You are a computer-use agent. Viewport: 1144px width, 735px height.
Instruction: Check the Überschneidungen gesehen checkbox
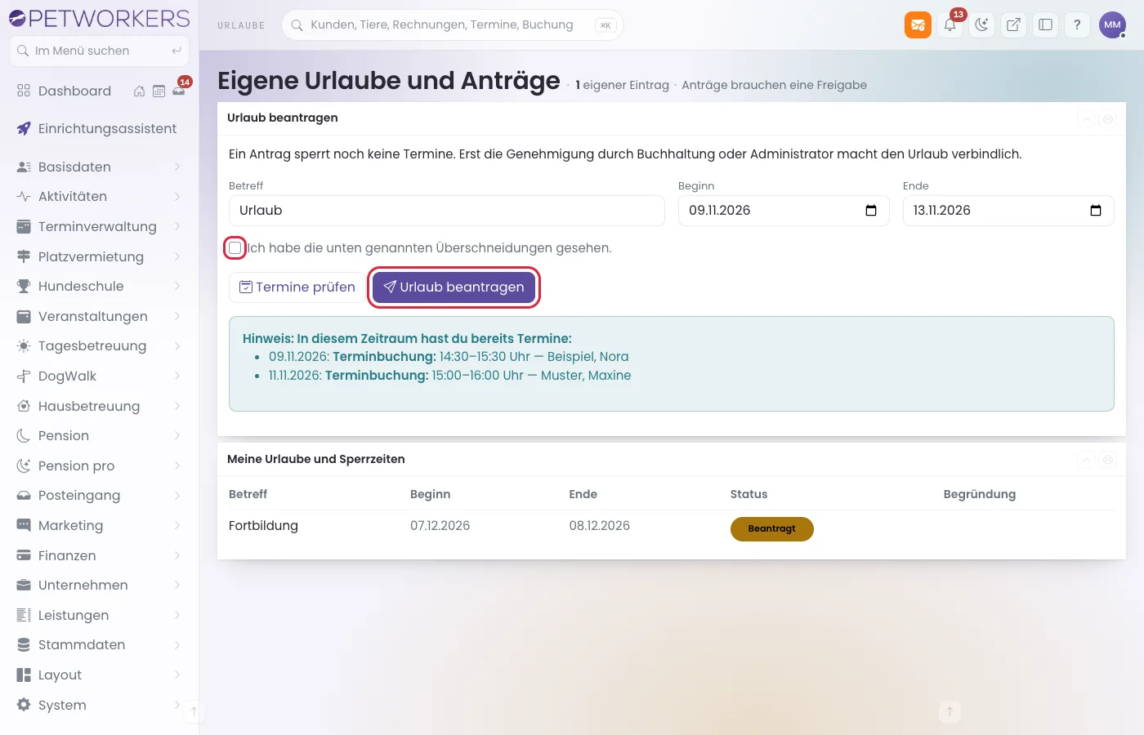click(x=235, y=247)
